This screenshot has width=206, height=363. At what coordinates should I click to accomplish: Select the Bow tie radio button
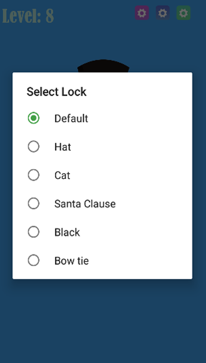pyautogui.click(x=34, y=260)
